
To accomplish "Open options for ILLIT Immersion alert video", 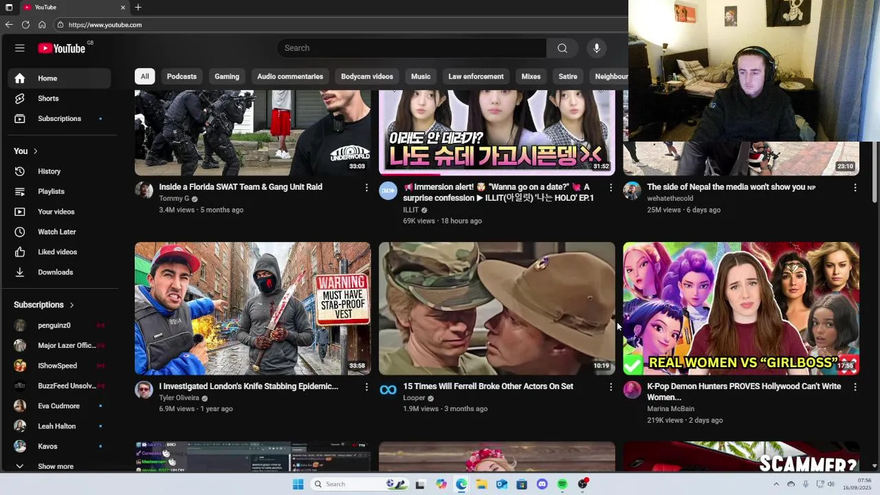I will point(610,187).
